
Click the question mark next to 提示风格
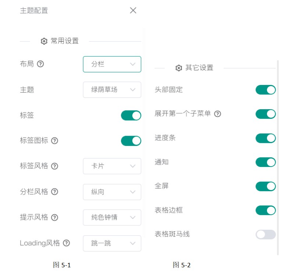[x=54, y=217]
